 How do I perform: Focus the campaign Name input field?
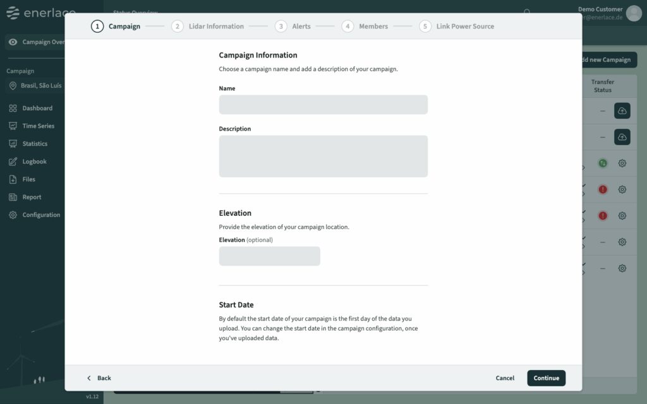click(323, 105)
